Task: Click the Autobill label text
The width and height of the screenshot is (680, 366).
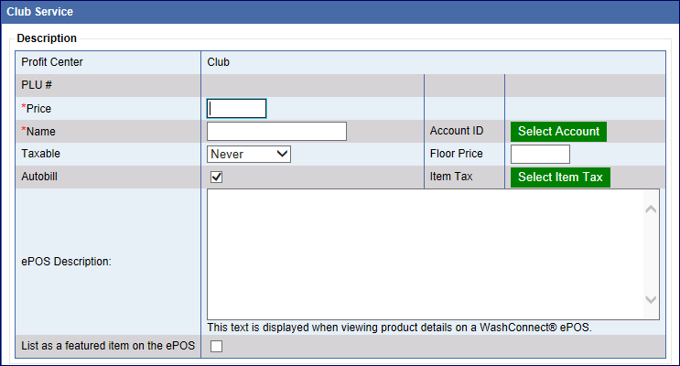Action: pos(42,177)
